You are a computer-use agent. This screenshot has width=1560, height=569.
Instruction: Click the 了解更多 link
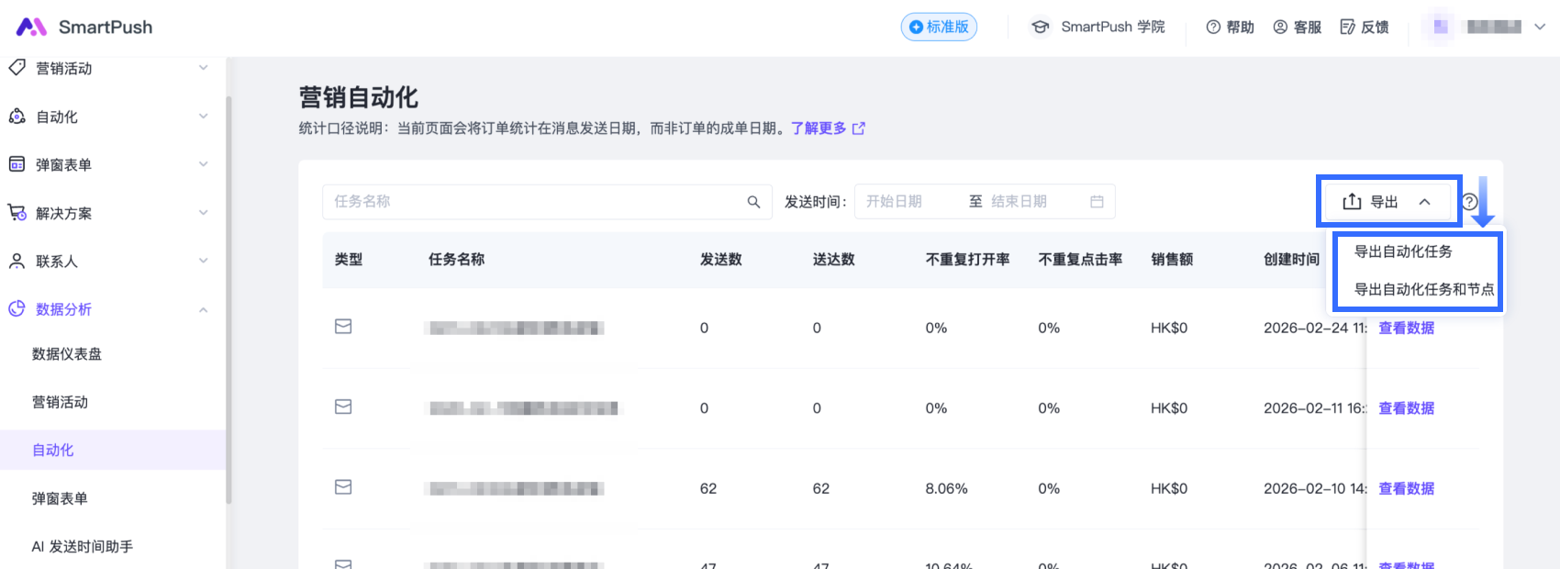pyautogui.click(x=819, y=128)
